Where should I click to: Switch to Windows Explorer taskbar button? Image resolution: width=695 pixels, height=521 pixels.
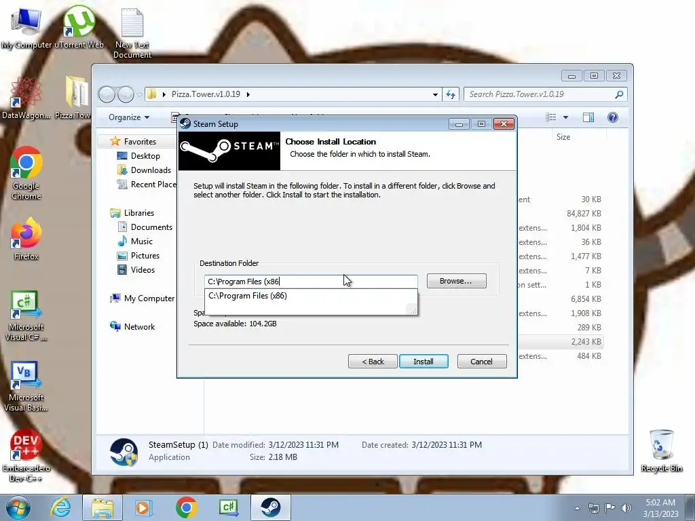(x=102, y=507)
